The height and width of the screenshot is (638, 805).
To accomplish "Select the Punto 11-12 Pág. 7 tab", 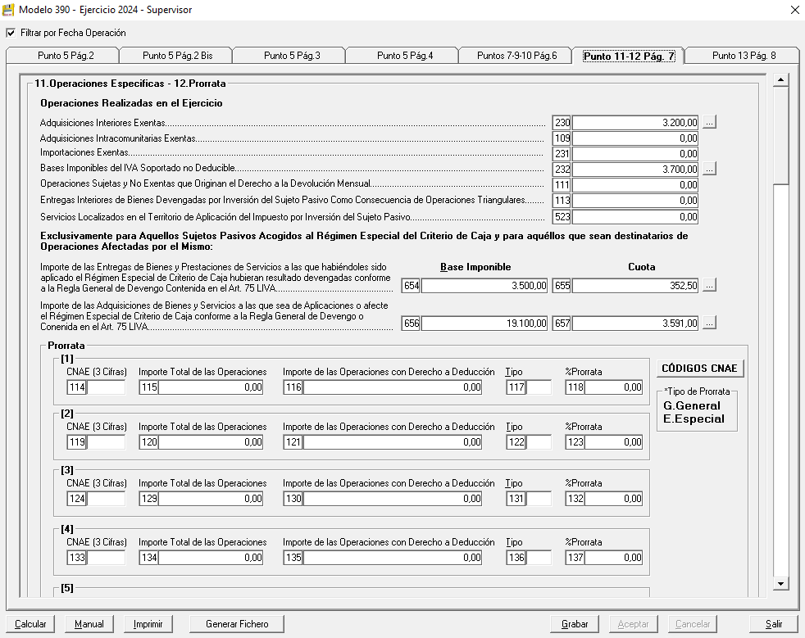I will tap(629, 56).
